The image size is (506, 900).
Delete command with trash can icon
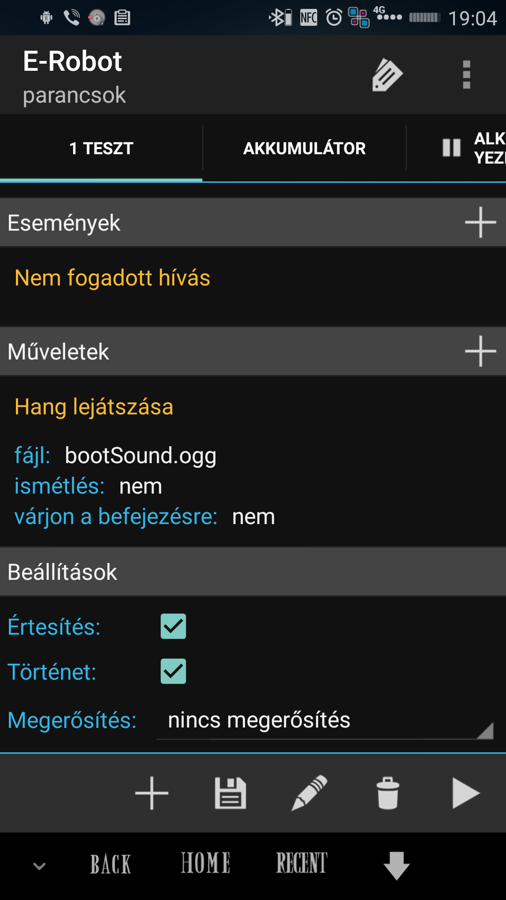coord(388,793)
